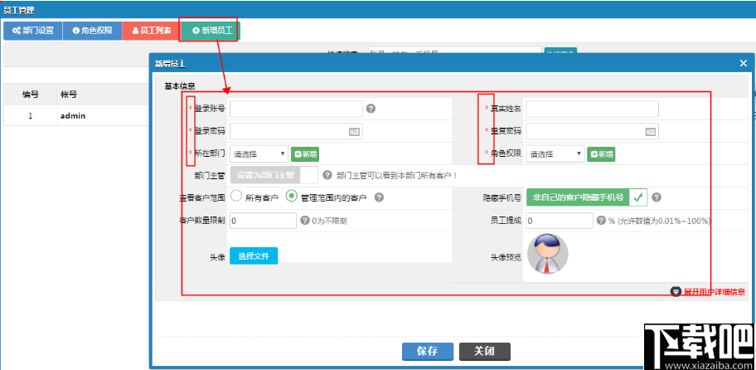756x370 pixels.
Task: Click 新增 button next to 所在部门
Action: pyautogui.click(x=305, y=154)
